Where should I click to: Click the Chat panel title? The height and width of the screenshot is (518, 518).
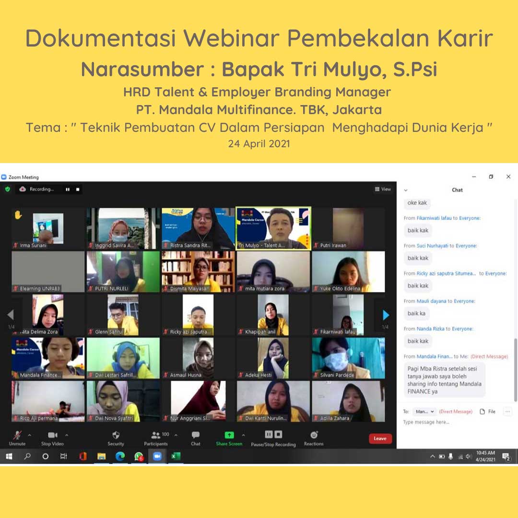point(457,190)
